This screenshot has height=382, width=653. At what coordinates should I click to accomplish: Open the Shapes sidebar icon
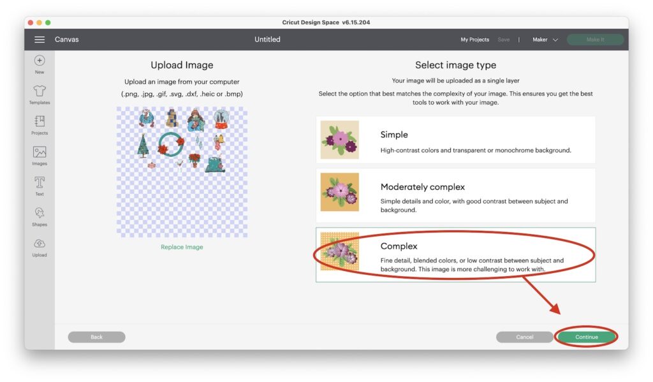click(x=40, y=213)
